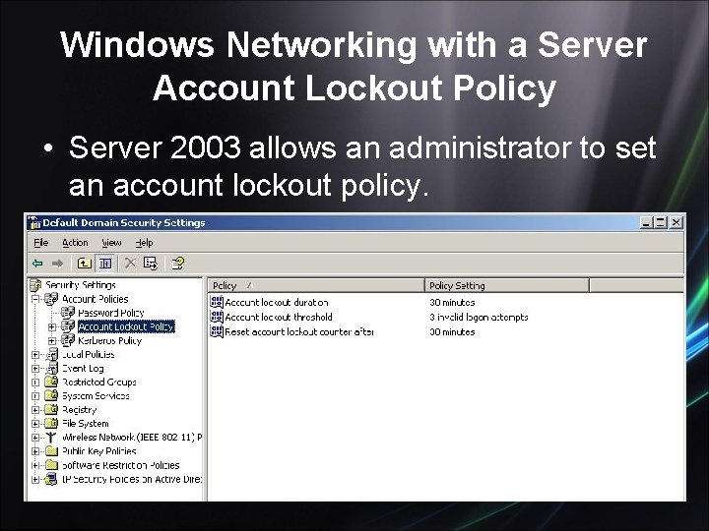Screen dimensions: 709x531
Task: Expand the IP Security Policies node
Action: [x=35, y=480]
